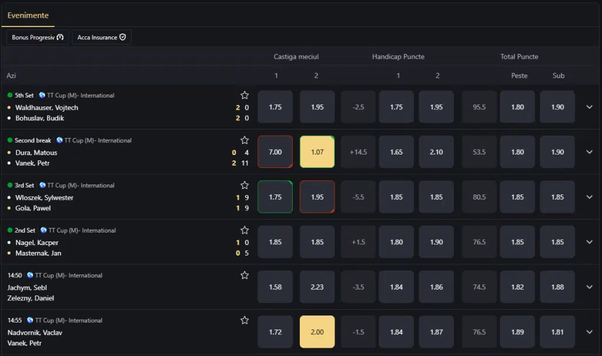The image size is (602, 356).
Task: Expand more markets for Nadvornik vs Vanek
Action: (x=589, y=332)
